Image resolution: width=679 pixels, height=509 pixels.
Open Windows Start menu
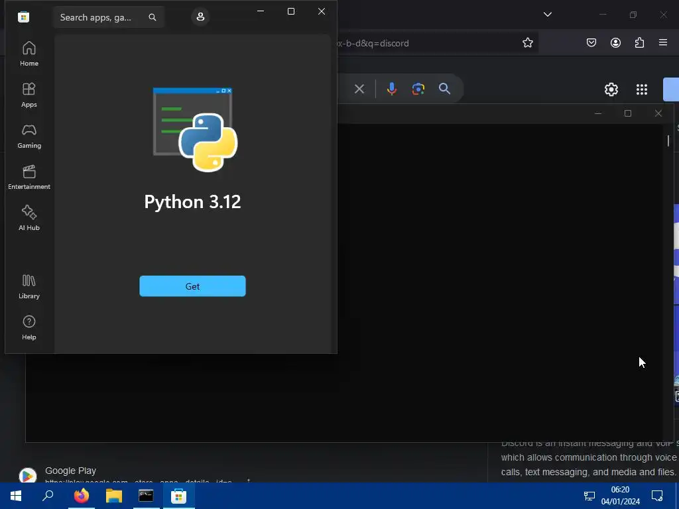(x=16, y=496)
